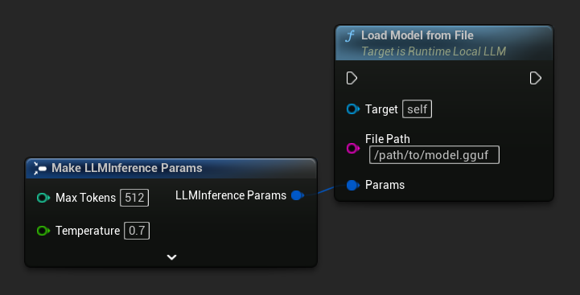580x295 pixels.
Task: Select the Make LLMInference Params node title
Action: point(127,168)
